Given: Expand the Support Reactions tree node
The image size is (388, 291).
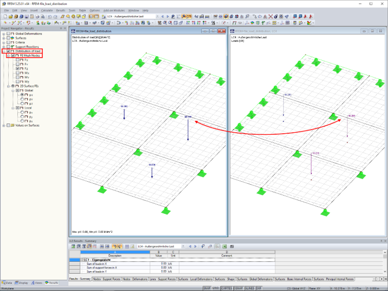Looking at the screenshot, I should point(4,47).
